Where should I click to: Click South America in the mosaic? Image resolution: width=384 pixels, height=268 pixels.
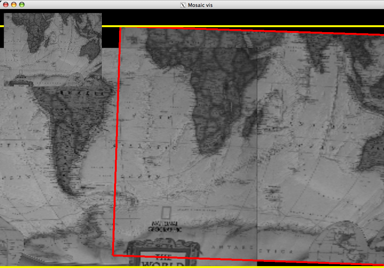67,130
